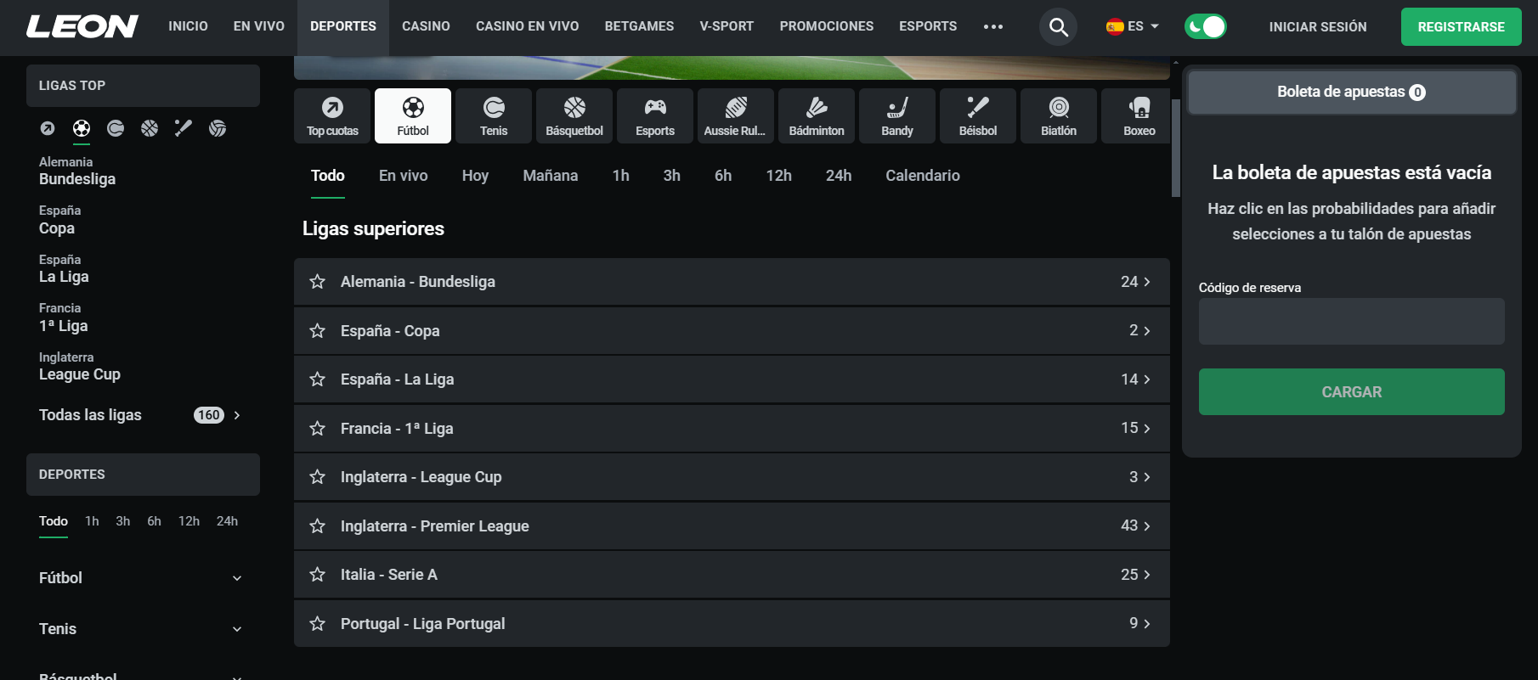1538x680 pixels.
Task: Favorite Francia - 1ª Liga with star
Action: [318, 429]
